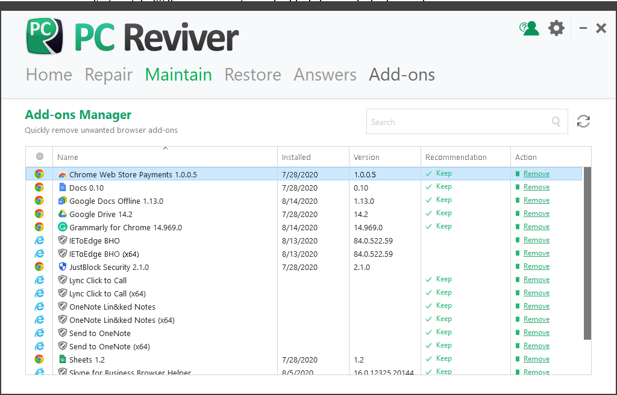Click the refresh icon beside the search box
This screenshot has height=395, width=617.
click(x=583, y=121)
